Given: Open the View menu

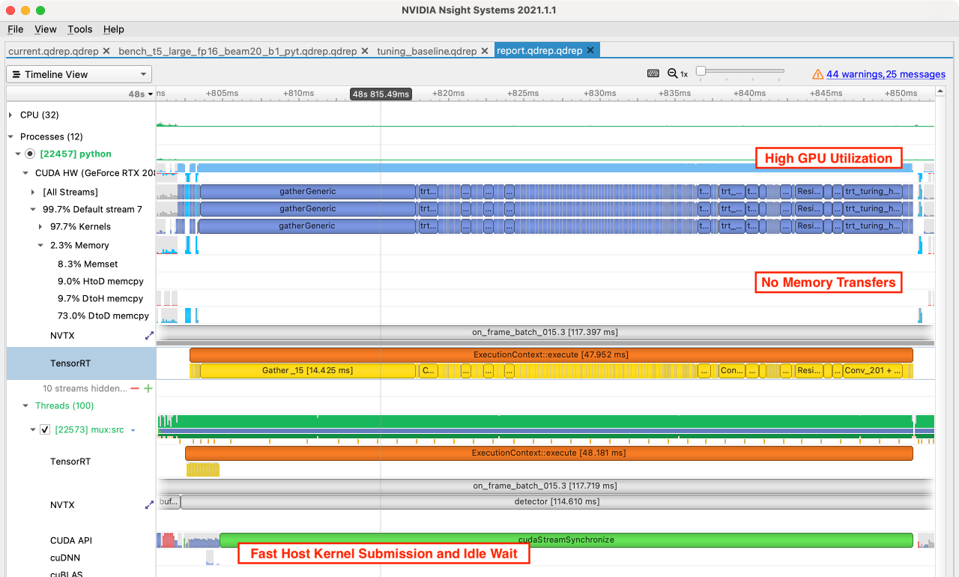Looking at the screenshot, I should tap(46, 29).
